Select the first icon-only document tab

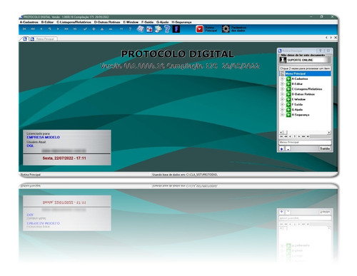[25, 39]
